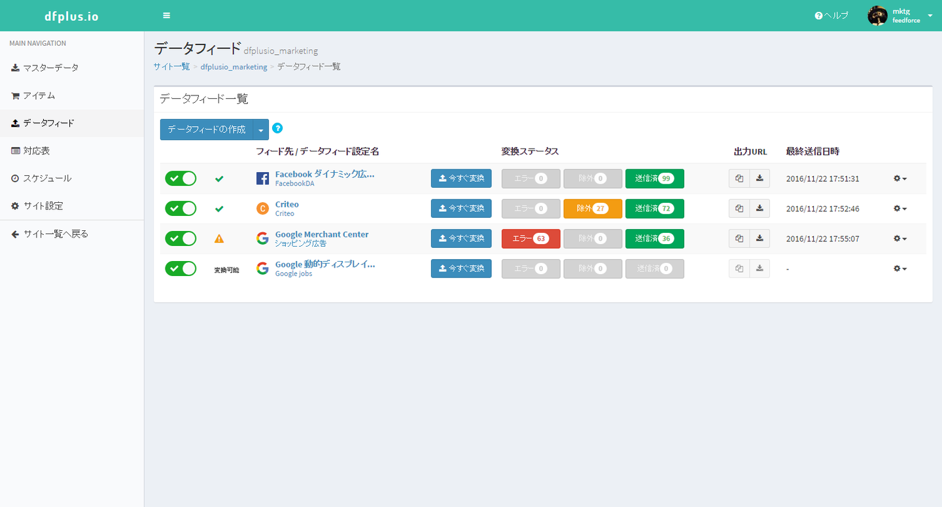Open the Facebook ダイナミック広… feed link
Image resolution: width=942 pixels, height=507 pixels.
click(x=324, y=174)
